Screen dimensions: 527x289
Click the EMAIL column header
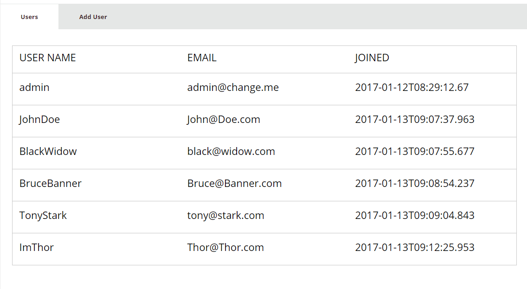[x=202, y=58]
